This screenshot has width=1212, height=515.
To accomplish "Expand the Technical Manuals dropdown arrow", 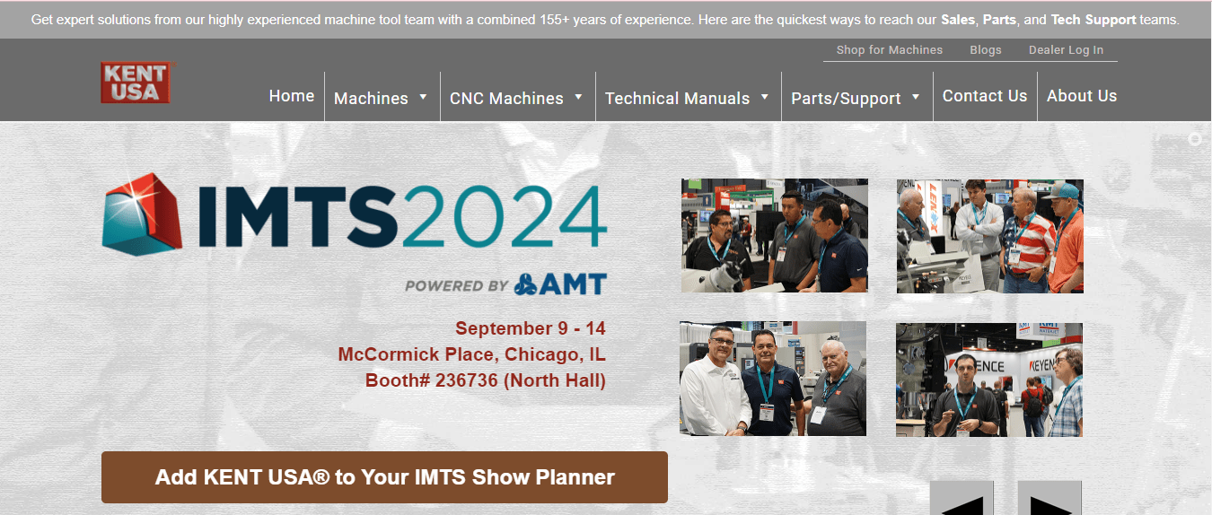I will click(x=765, y=97).
